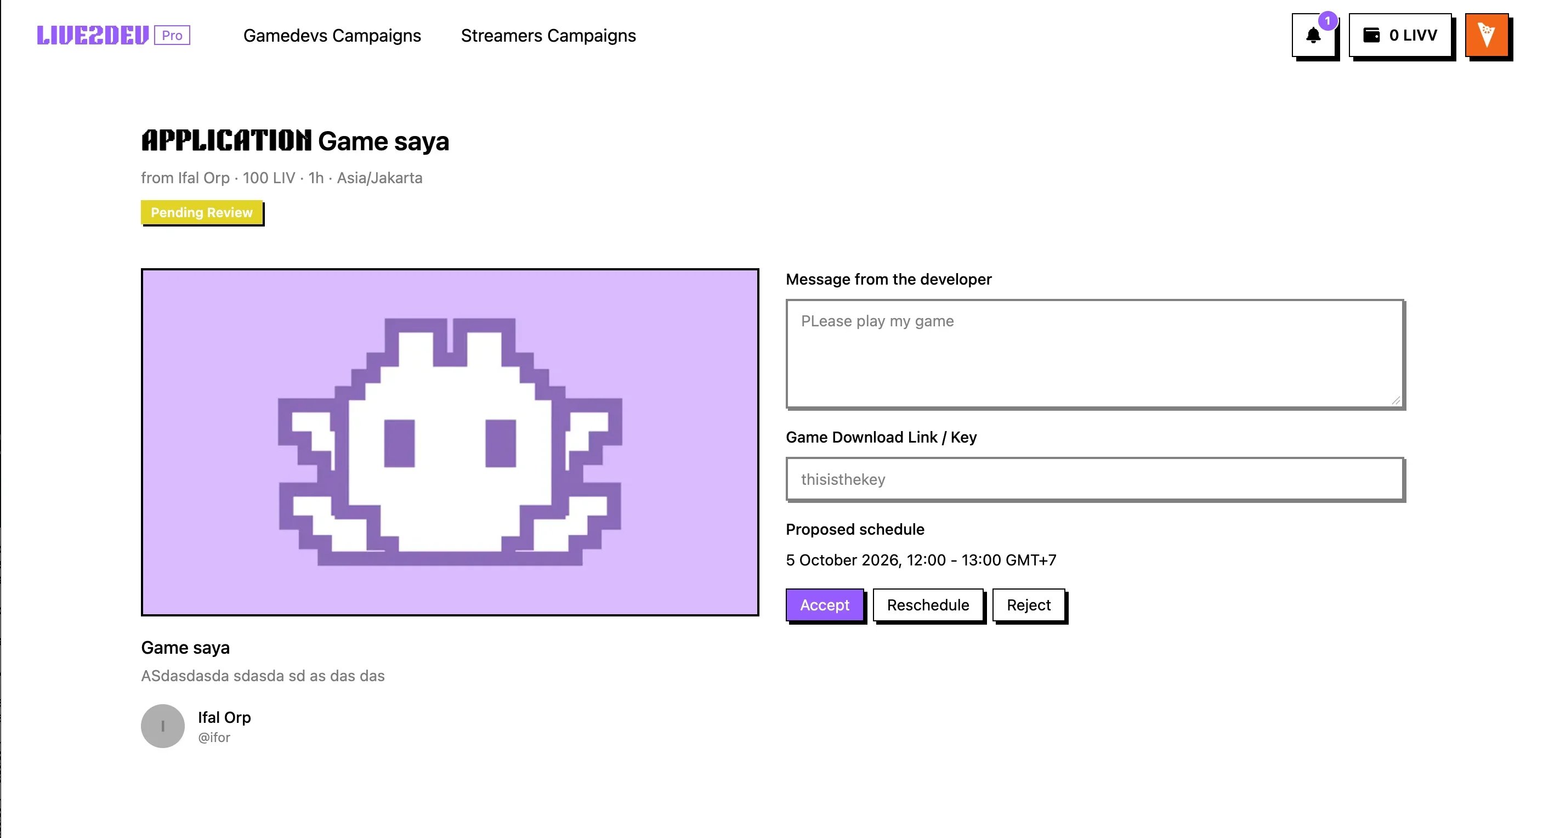This screenshot has width=1543, height=838.
Task: Click the Pending Review status badge
Action: click(201, 213)
